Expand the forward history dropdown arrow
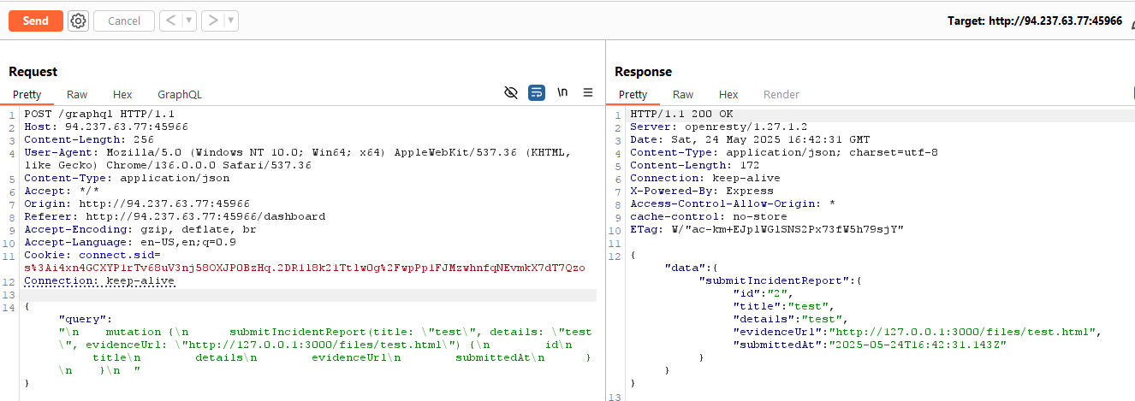The width and height of the screenshot is (1135, 401). [x=231, y=21]
